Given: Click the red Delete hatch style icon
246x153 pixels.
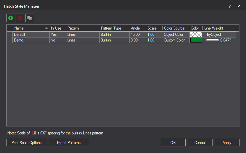Looking at the screenshot, I should click(20, 18).
